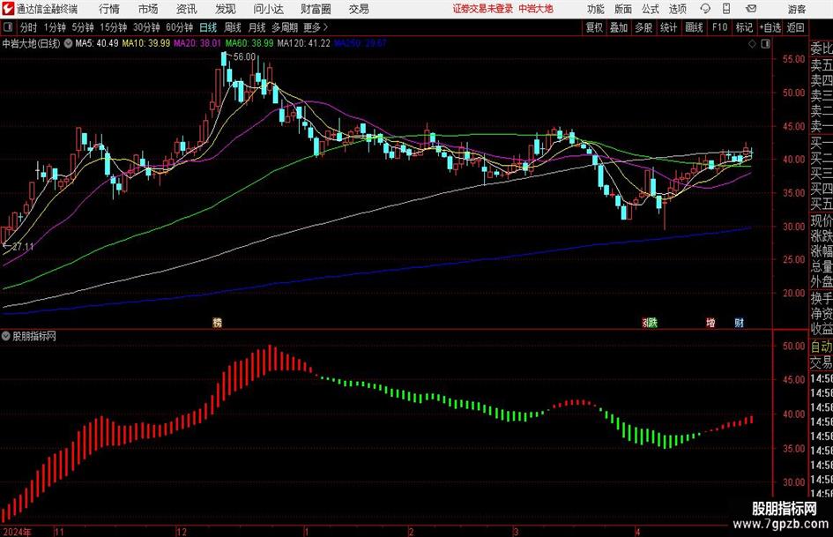Switch to the 30分钟 period tab
This screenshot has width=833, height=537.
click(x=146, y=27)
